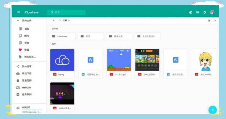226x119 pixels.
Task: Click the task queue clipboard icon
Action: tap(18, 94)
